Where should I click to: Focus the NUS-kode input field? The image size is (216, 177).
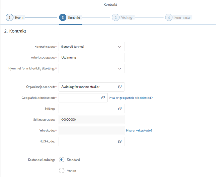91,141
